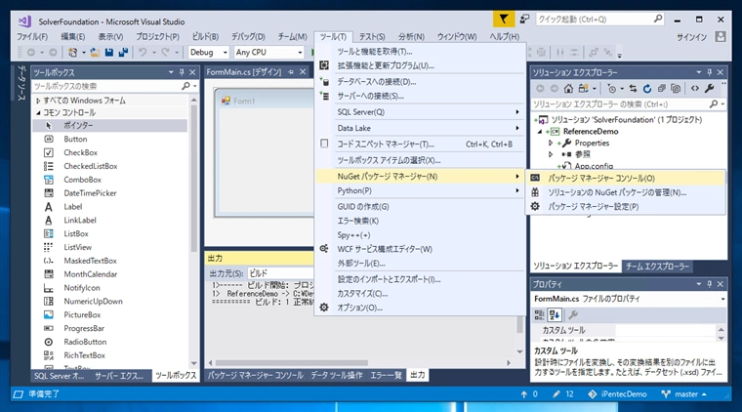
Task: Open the SQL Server(Q) submenu
Action: coord(420,112)
